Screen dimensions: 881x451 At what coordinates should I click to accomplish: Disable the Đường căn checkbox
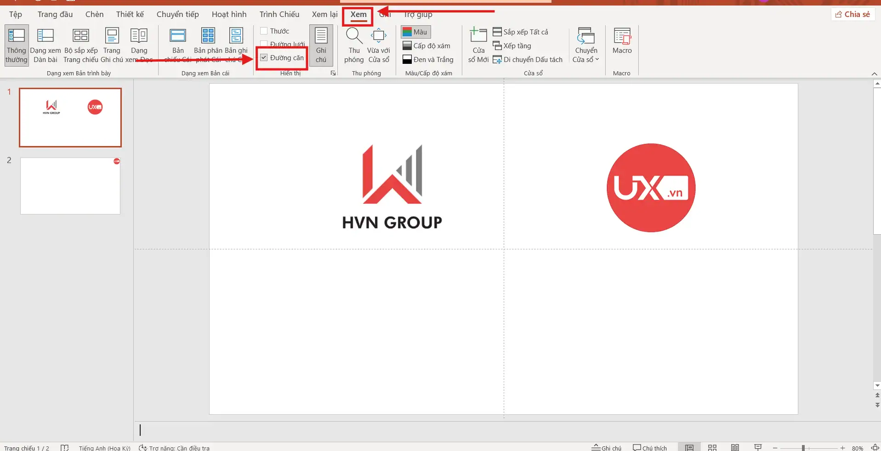264,57
